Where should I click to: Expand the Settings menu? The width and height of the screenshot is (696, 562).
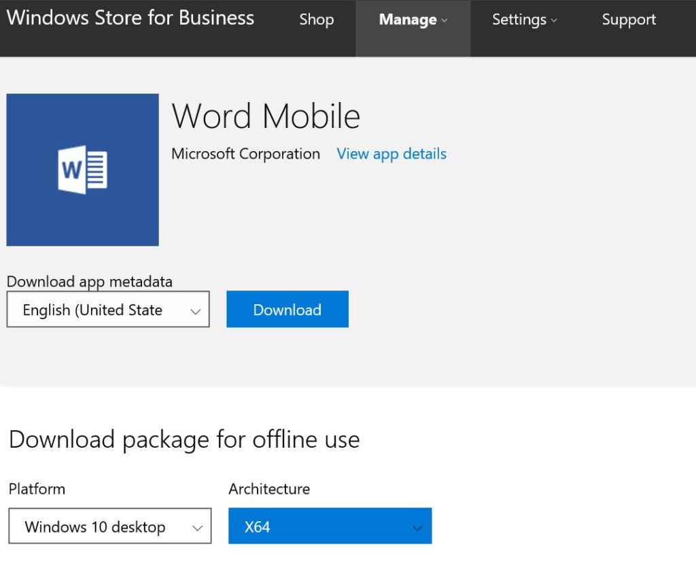(x=524, y=20)
